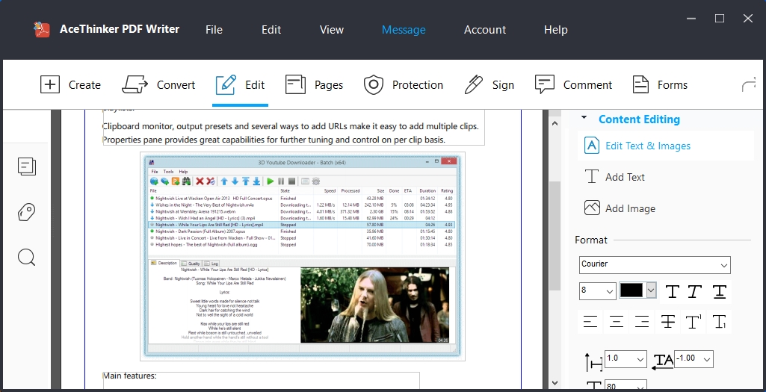The width and height of the screenshot is (766, 392).
Task: Open the font color dropdown arrow
Action: [651, 290]
